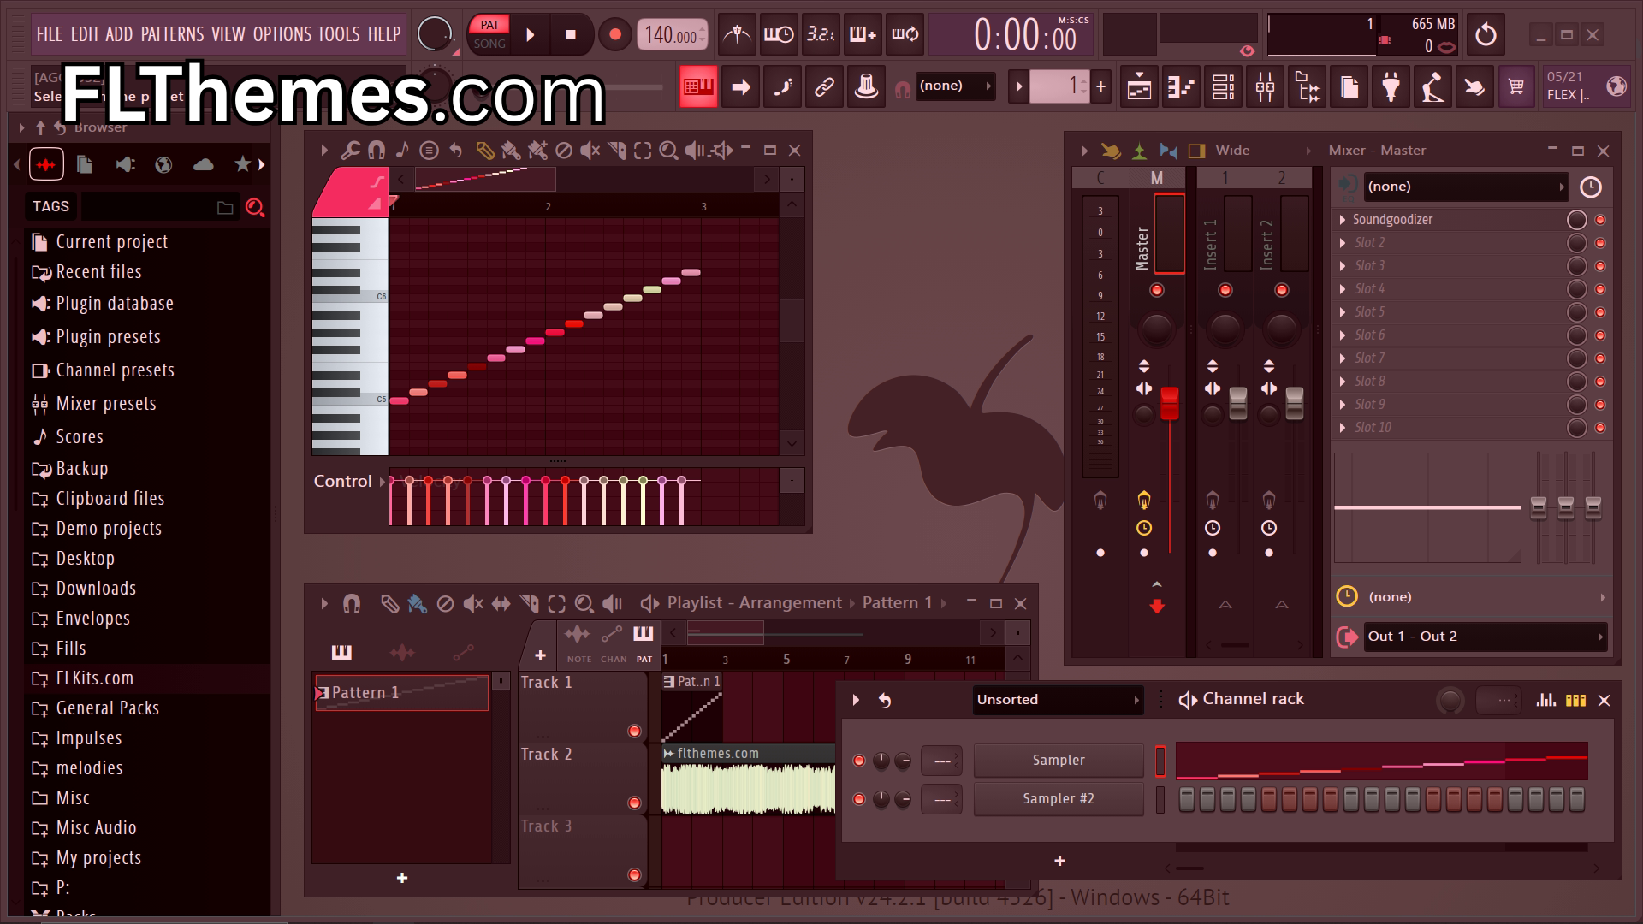Click the channel rack undo arrow icon
The image size is (1643, 924).
click(885, 700)
